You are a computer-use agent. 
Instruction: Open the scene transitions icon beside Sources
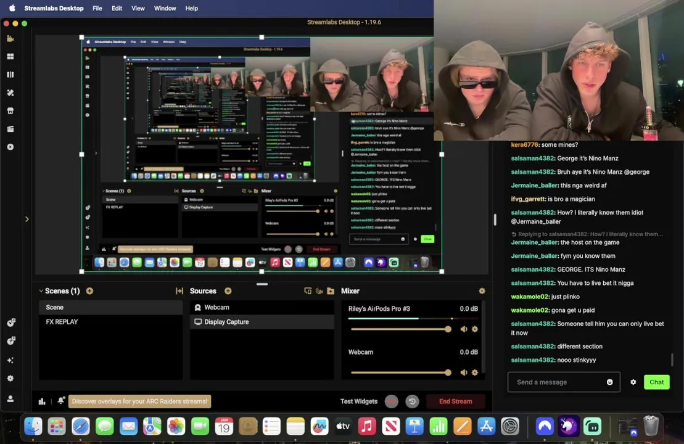pyautogui.click(x=179, y=291)
